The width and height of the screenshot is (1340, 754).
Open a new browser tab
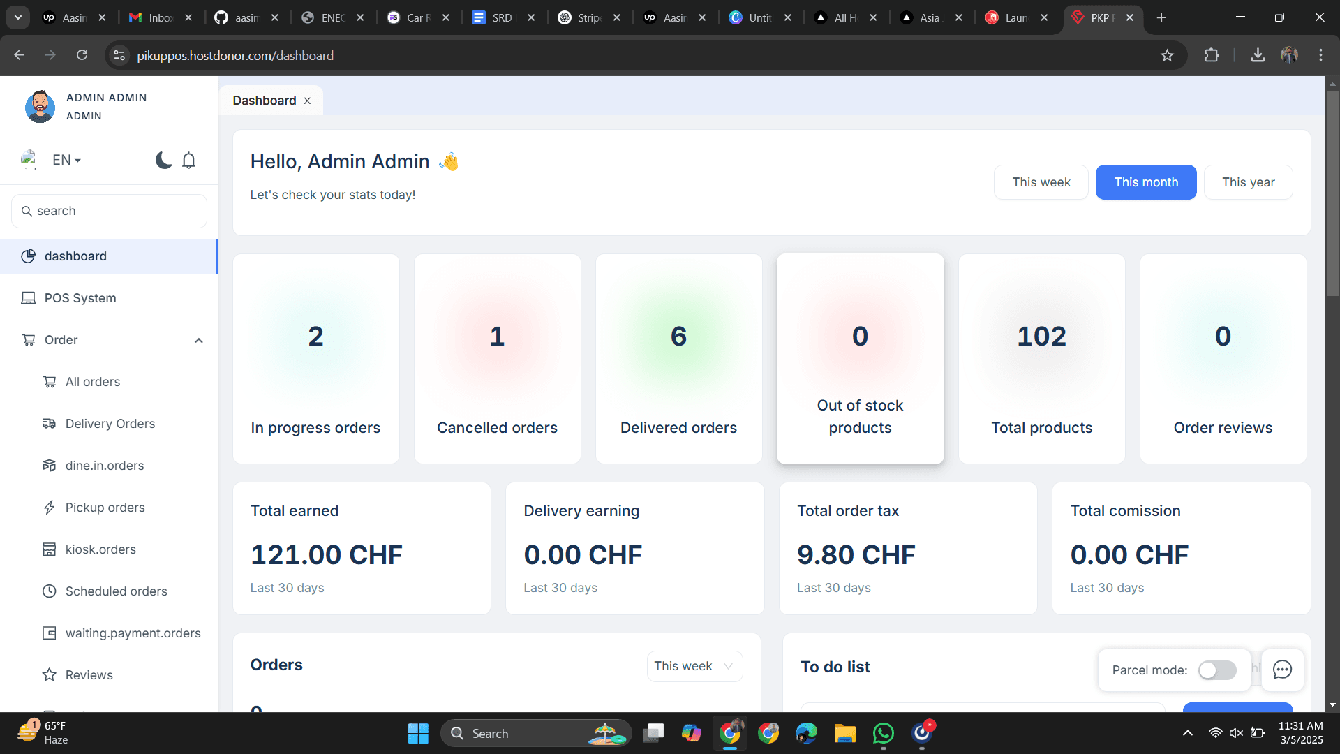[x=1161, y=17]
